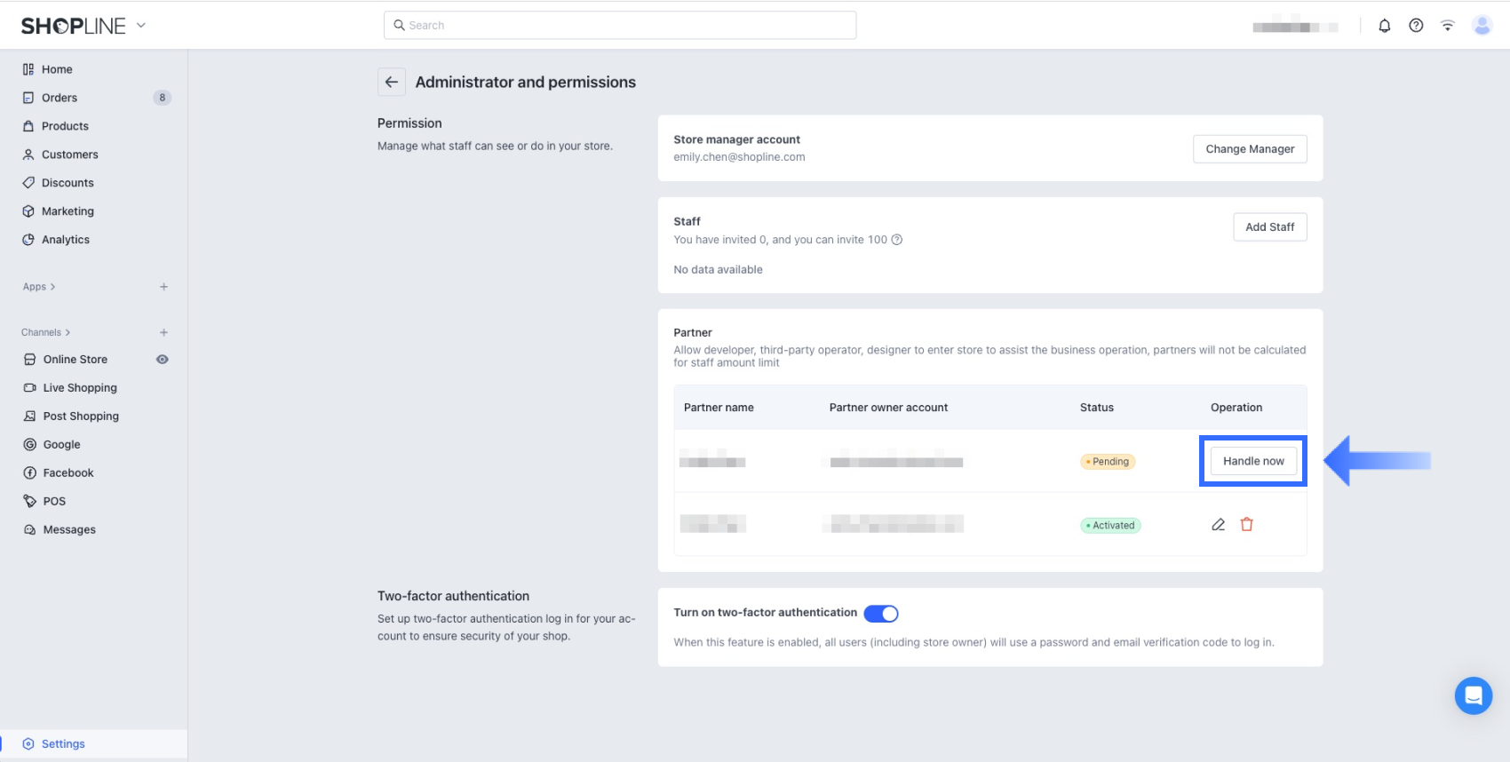Open Orders in the sidebar
The width and height of the screenshot is (1510, 762).
[60, 98]
